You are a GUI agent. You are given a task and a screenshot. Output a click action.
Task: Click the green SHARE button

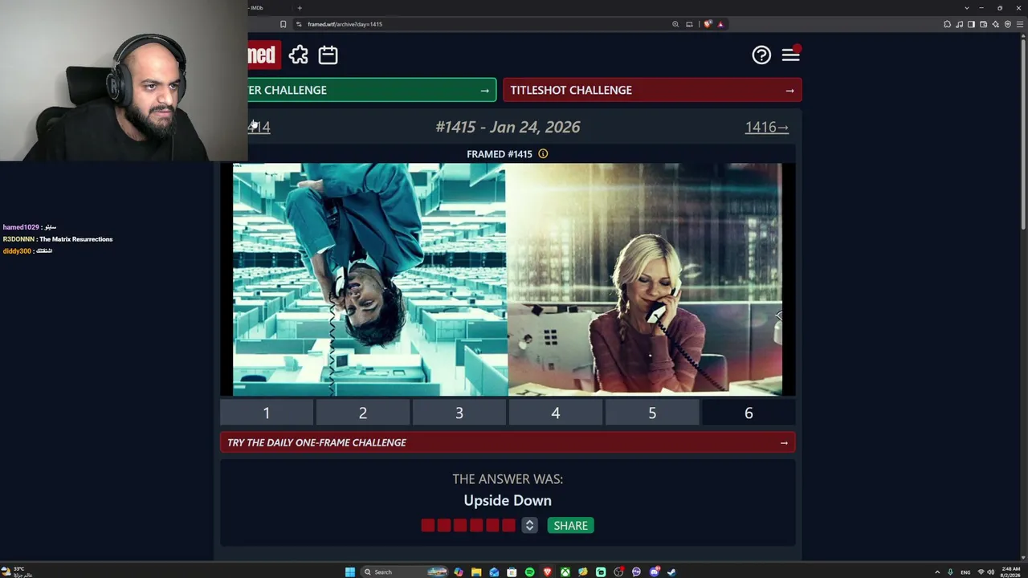(x=571, y=525)
